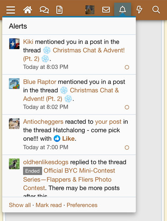Screen dimensions: 167x221
Task: Open Kiki's user profile link
Action: tap(28, 42)
